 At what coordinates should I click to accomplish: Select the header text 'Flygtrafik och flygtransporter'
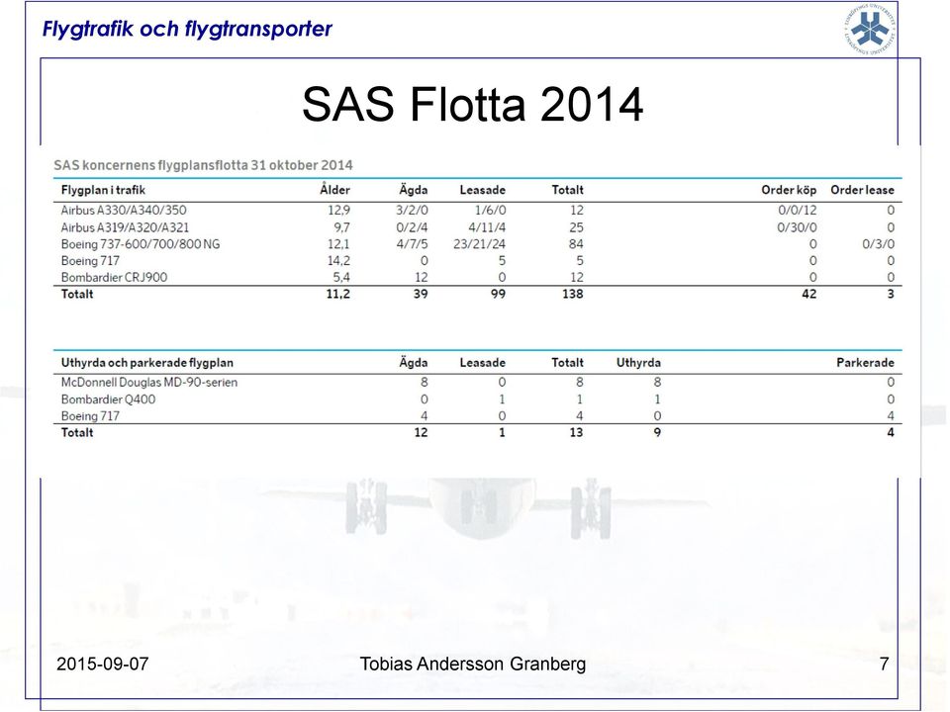[187, 29]
